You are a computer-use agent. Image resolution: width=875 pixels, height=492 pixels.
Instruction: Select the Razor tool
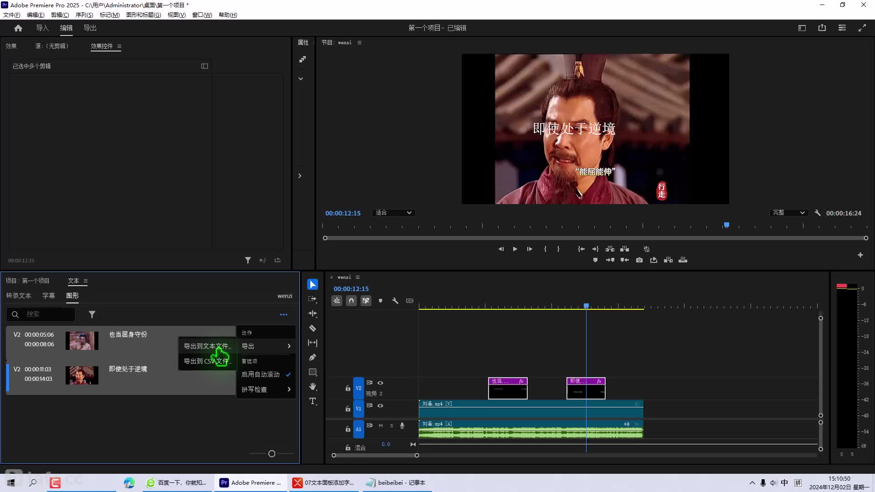click(x=313, y=328)
